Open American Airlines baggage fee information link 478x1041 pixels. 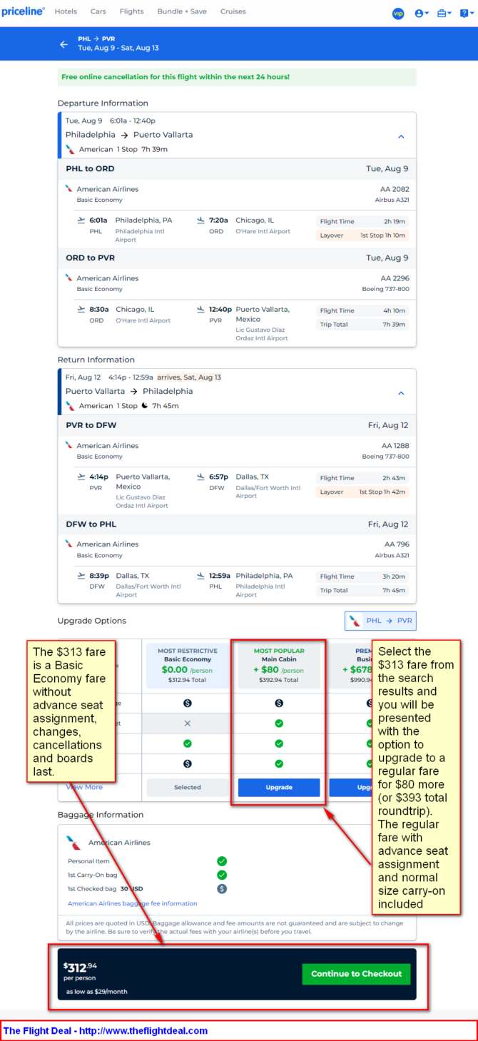(x=132, y=903)
